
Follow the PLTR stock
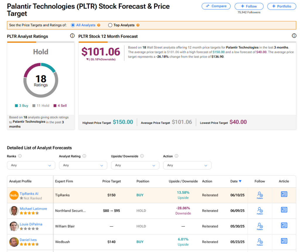[249, 6]
